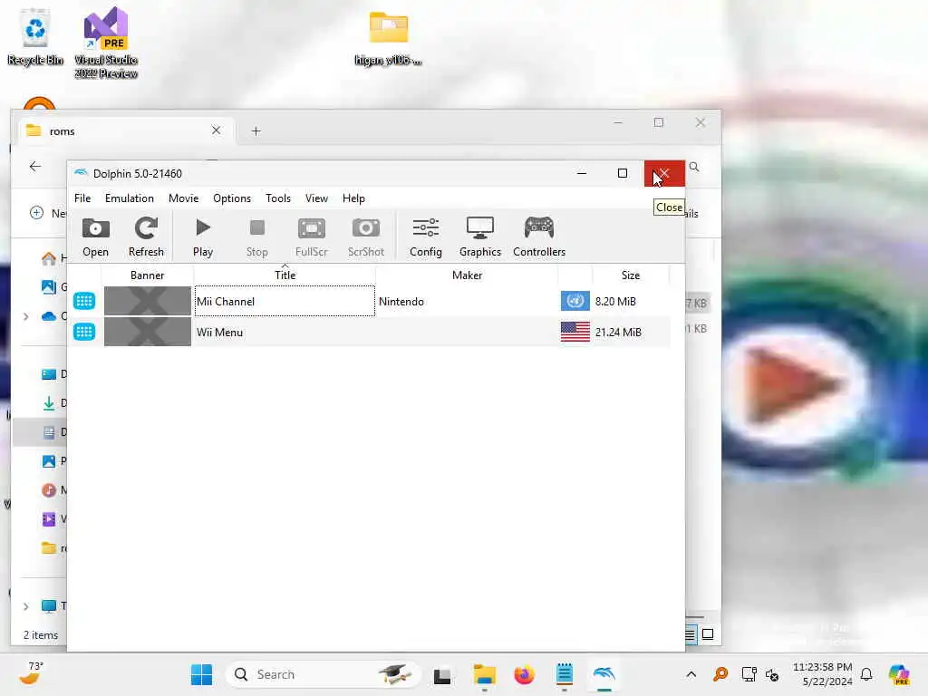This screenshot has width=928, height=696.
Task: Open the weather widget showing 73°
Action: click(x=32, y=673)
